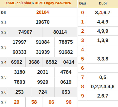Open the XSMB ngày 24-5-2026 link

coord(53,3)
